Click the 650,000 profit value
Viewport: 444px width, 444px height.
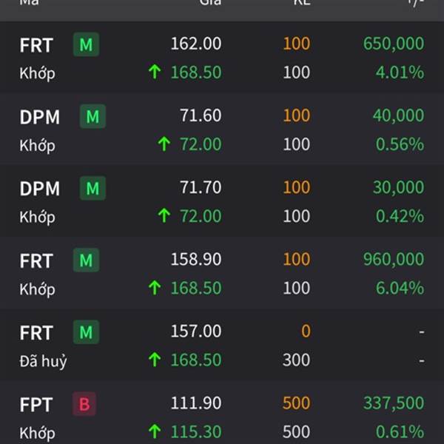click(x=394, y=44)
